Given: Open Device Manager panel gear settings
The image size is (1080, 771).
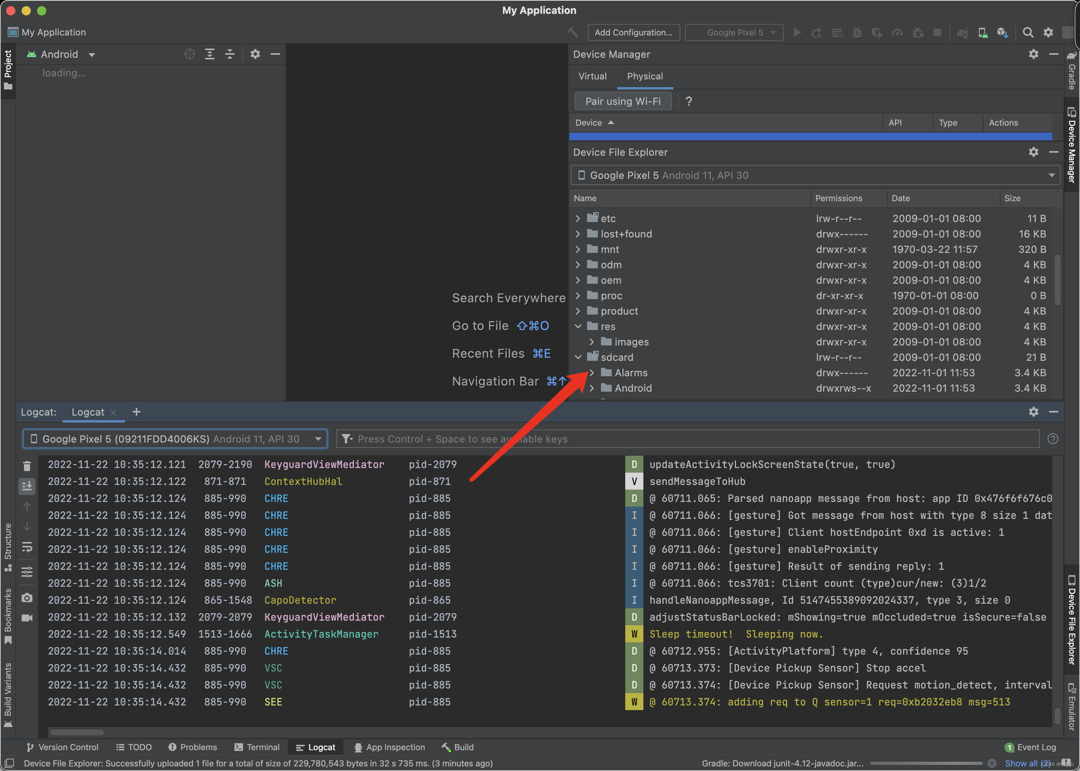Looking at the screenshot, I should pos(1033,54).
